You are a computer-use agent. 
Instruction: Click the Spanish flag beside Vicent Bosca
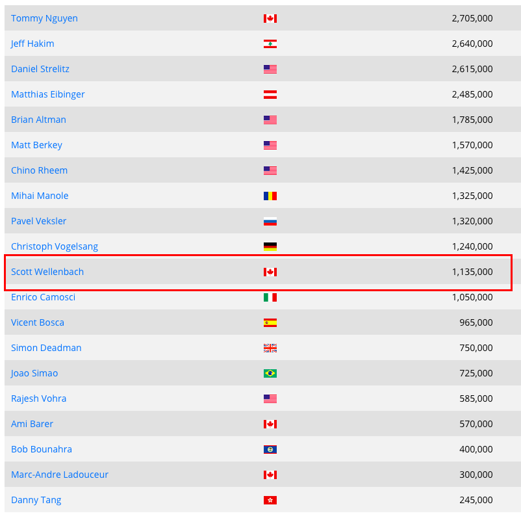pyautogui.click(x=270, y=323)
